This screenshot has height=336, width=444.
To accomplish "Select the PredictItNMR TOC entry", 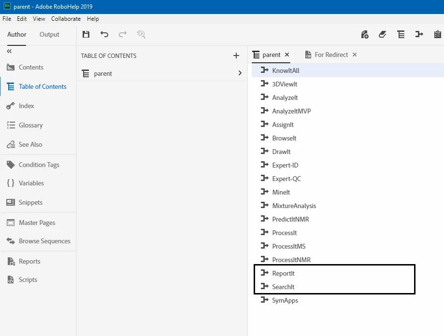I will click(x=348, y=219).
